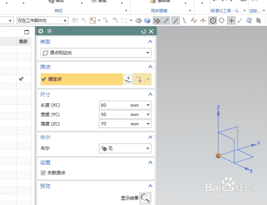Click the selection filter icon with the funnel

pyautogui.click(x=93, y=21)
